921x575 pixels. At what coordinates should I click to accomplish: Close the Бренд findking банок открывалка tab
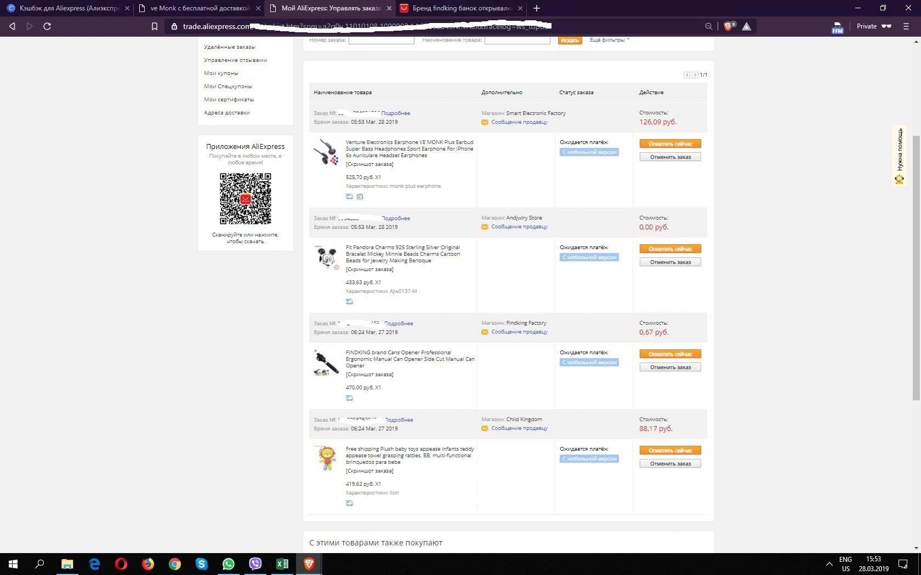[520, 8]
